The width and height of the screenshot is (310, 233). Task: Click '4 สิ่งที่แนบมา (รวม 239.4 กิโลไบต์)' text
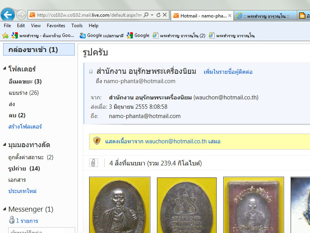click(x=155, y=163)
